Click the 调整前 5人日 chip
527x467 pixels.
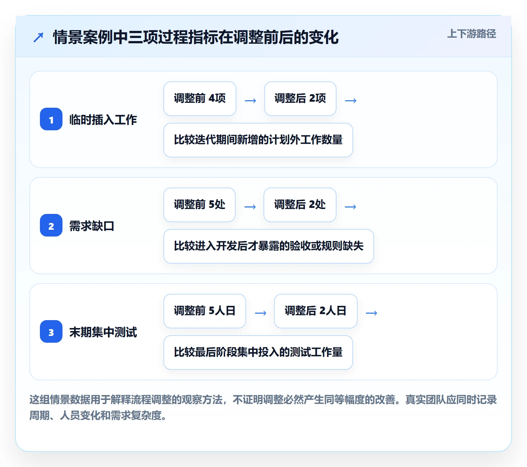point(205,311)
